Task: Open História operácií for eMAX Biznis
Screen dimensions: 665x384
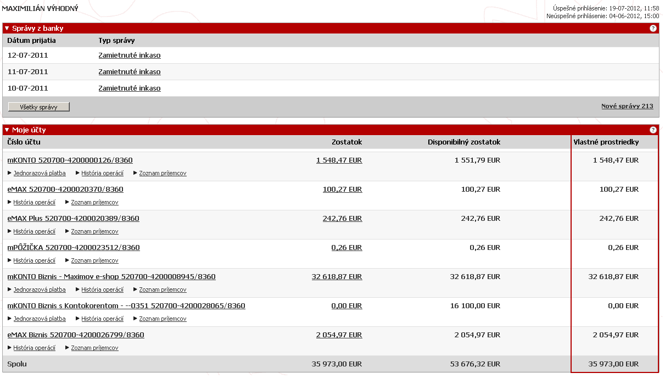Action: click(34, 348)
